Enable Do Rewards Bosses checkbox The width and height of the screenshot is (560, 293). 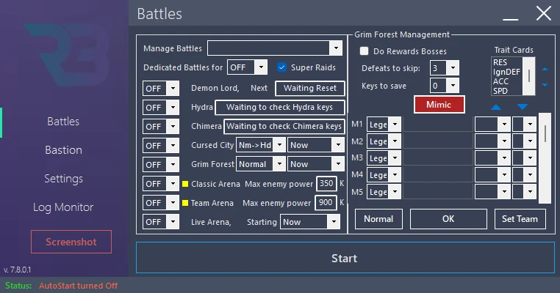coord(364,51)
